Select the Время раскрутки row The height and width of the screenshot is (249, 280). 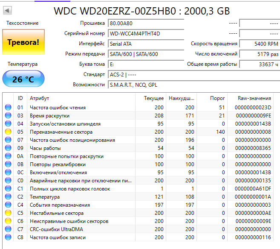click(138, 115)
